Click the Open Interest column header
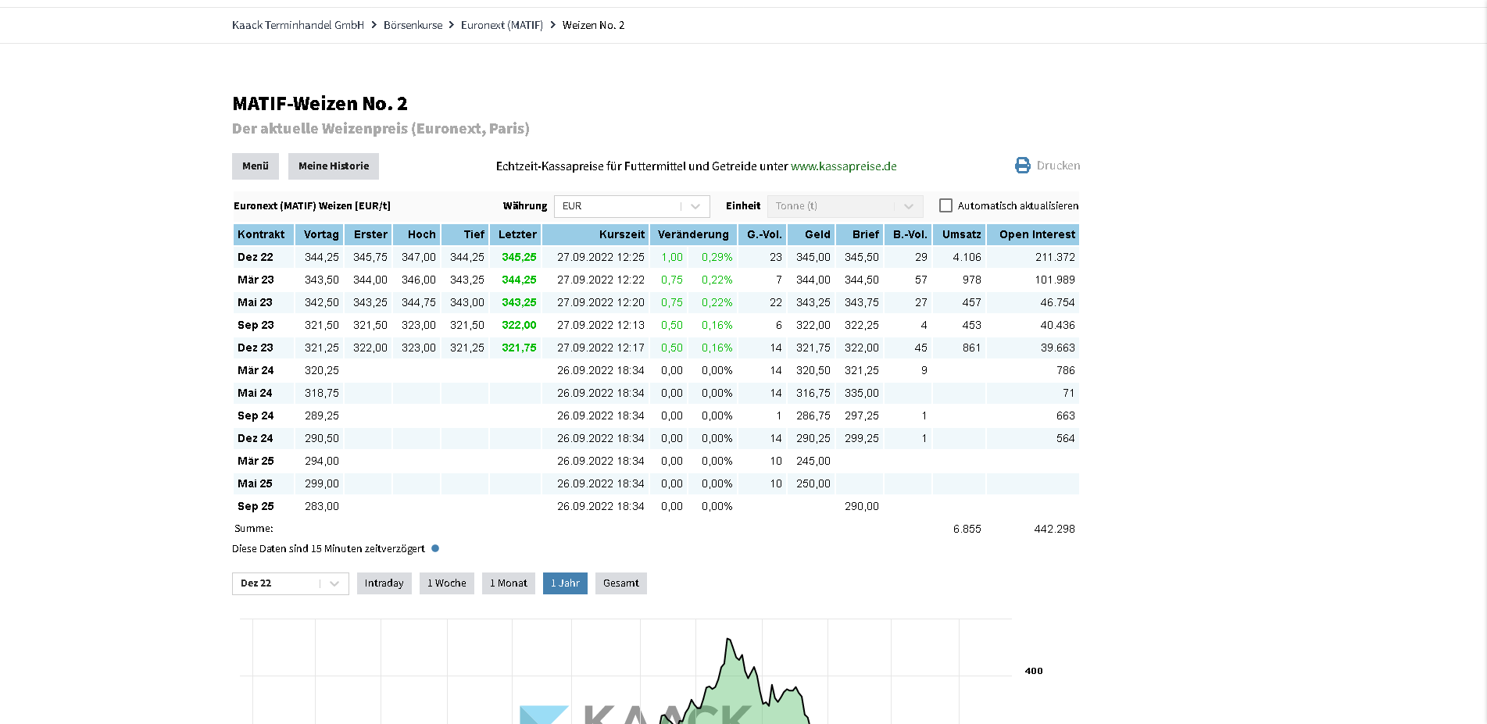 click(1036, 234)
